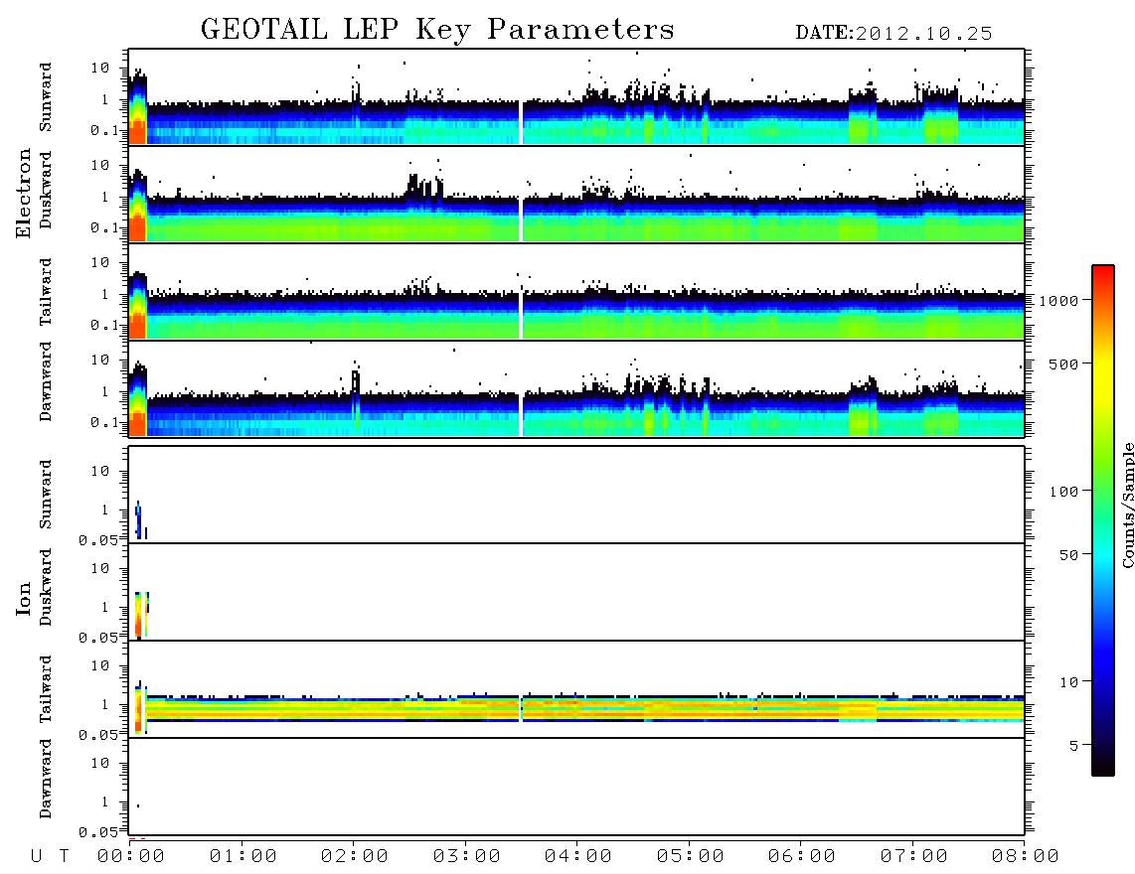Viewport: 1135px width, 874px height.
Task: Click the Ion Tailward panel label
Action: [46, 689]
